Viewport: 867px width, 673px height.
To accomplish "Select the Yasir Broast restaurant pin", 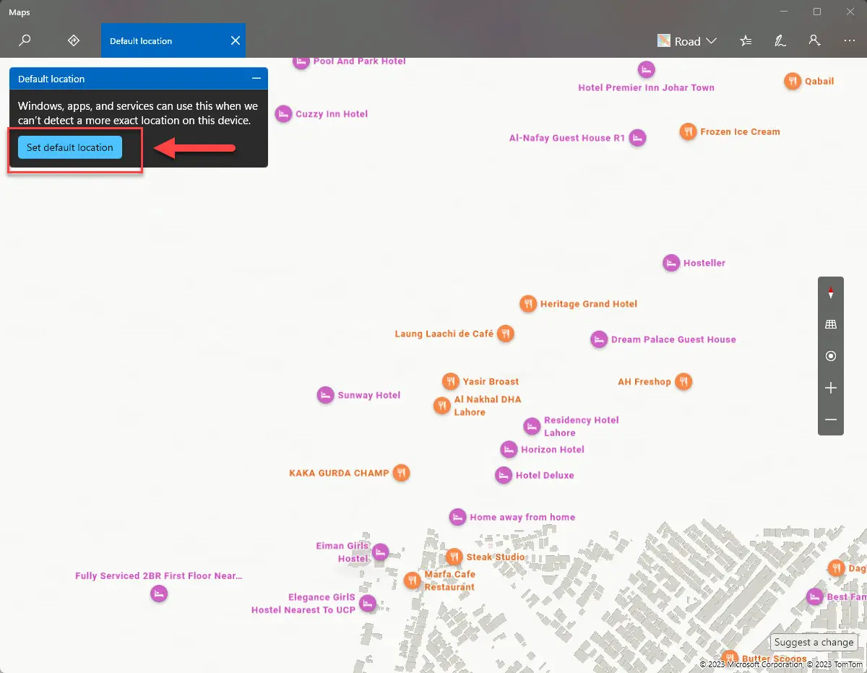I will pos(451,381).
